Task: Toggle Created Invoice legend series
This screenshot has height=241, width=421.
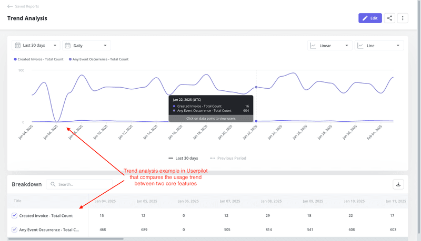Action: (x=39, y=59)
